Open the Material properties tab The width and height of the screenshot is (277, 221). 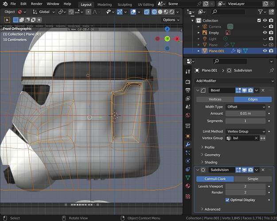(x=188, y=186)
